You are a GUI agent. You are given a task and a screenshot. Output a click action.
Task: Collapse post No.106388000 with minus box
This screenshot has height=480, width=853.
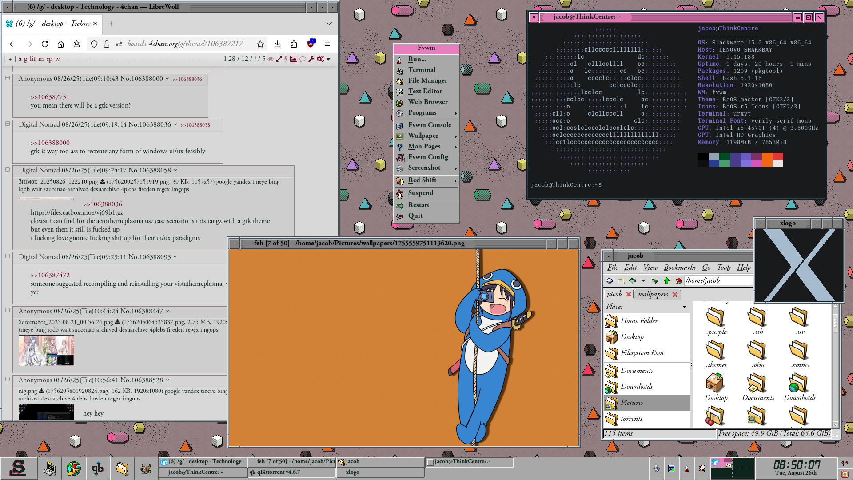coord(8,78)
